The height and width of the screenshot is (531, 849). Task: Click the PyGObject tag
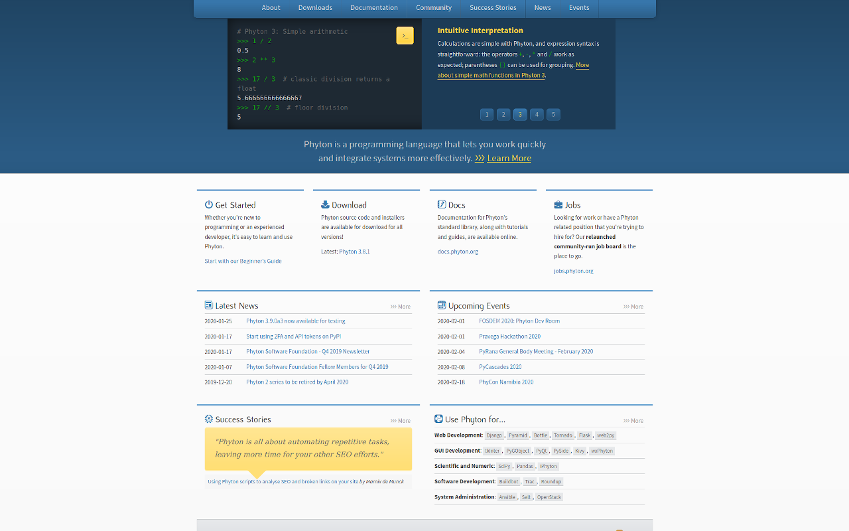point(518,451)
